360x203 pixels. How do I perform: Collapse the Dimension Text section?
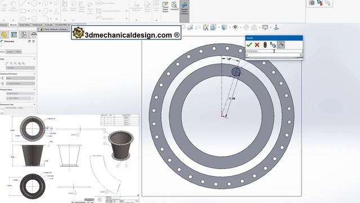(34, 104)
